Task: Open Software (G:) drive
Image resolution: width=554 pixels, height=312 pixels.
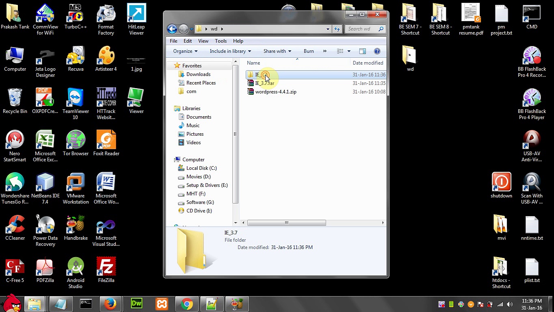Action: [x=200, y=202]
